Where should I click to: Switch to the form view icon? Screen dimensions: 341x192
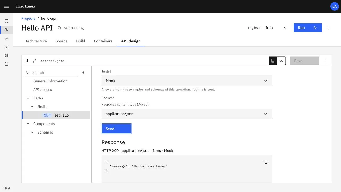[x=273, y=61]
